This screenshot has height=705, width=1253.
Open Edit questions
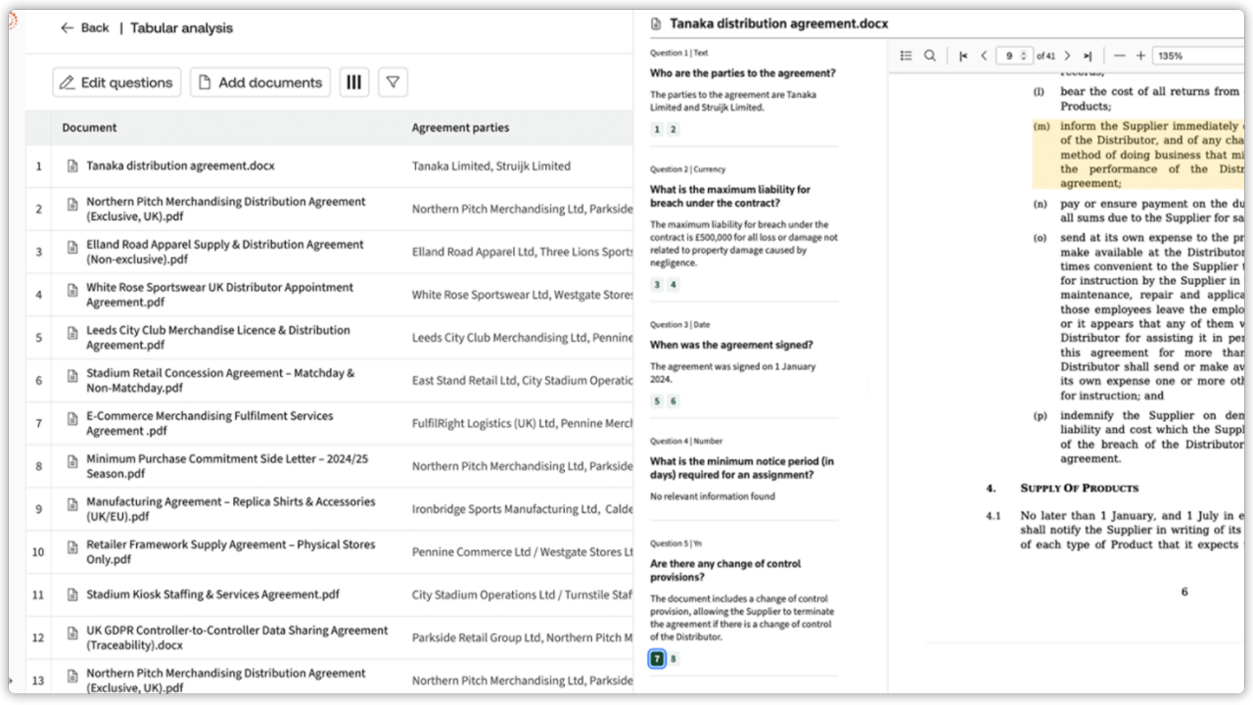117,82
